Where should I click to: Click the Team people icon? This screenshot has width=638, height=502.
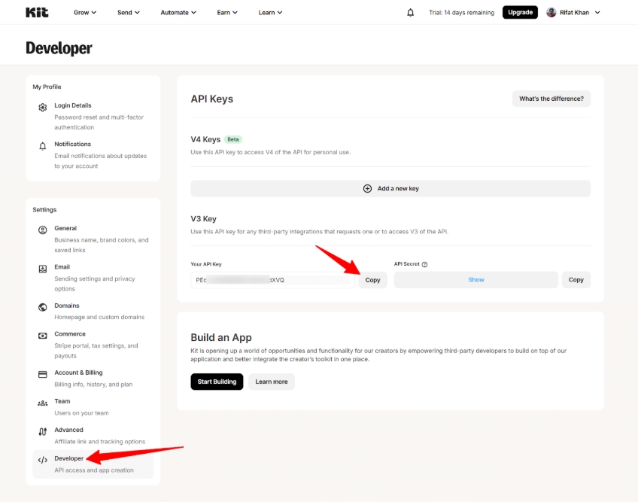(43, 403)
